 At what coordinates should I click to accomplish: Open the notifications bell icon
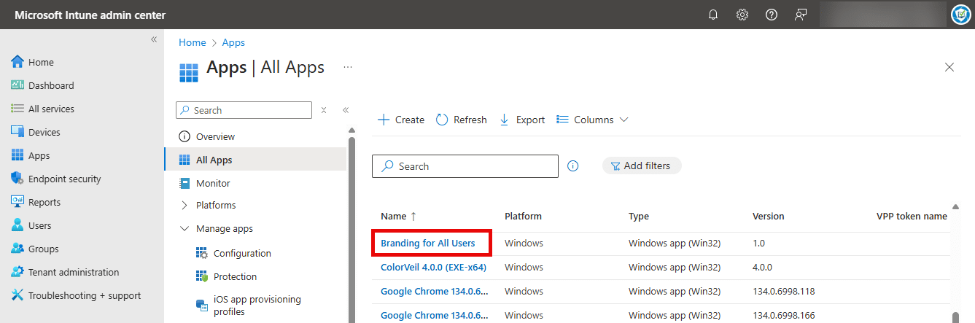[713, 15]
